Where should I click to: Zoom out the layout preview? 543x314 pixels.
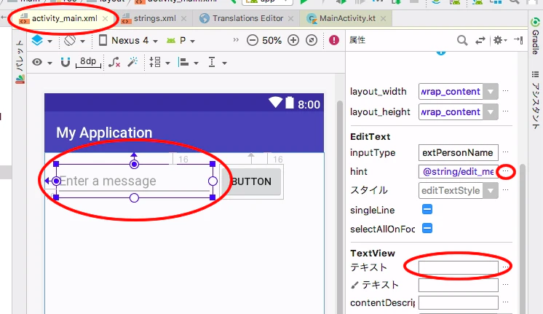click(253, 40)
